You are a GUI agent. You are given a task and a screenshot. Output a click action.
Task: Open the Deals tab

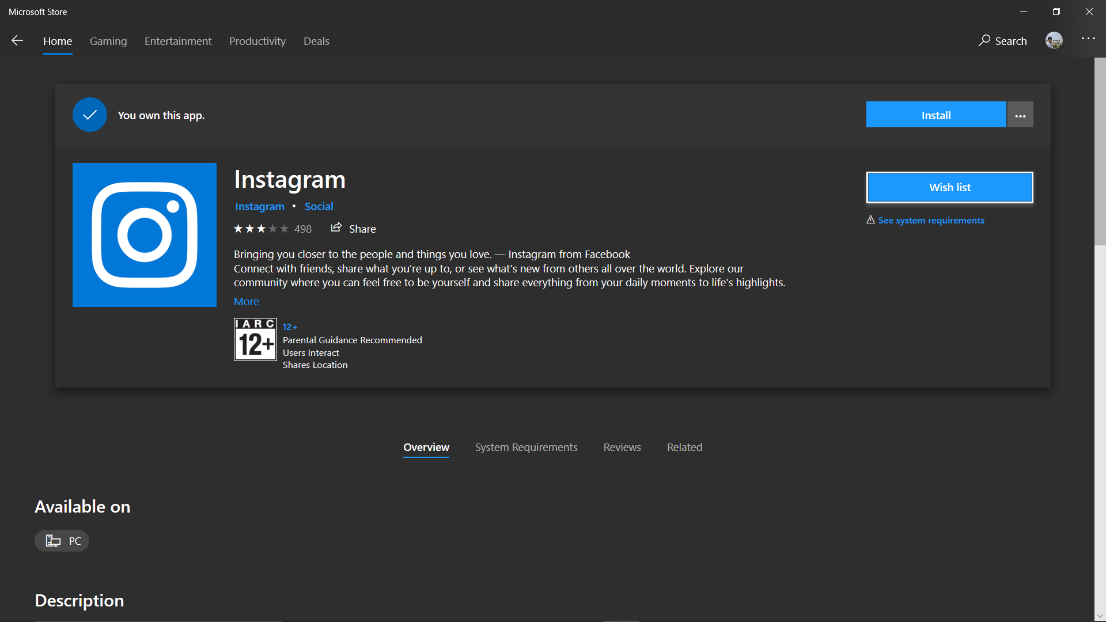pyautogui.click(x=316, y=41)
